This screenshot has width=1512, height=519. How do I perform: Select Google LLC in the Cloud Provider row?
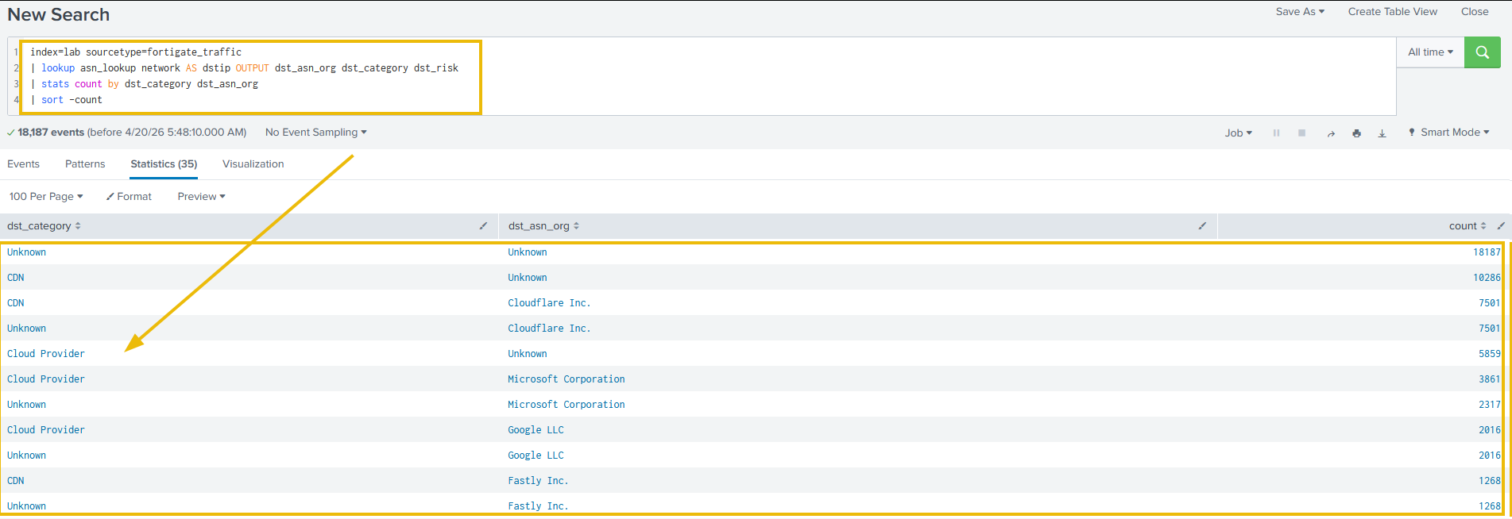[x=536, y=430]
